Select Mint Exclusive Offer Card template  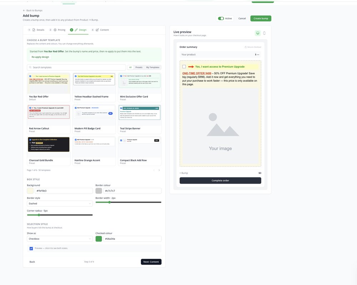(x=140, y=87)
